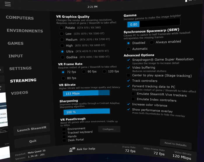Screen dimensions: 204x162
Task: Enable Tracked keyboard passthrough checkbox
Action: click(x=64, y=133)
